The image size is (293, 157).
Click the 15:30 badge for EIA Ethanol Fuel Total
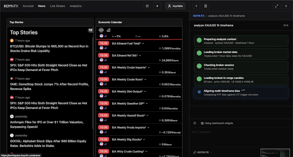[x=104, y=43]
